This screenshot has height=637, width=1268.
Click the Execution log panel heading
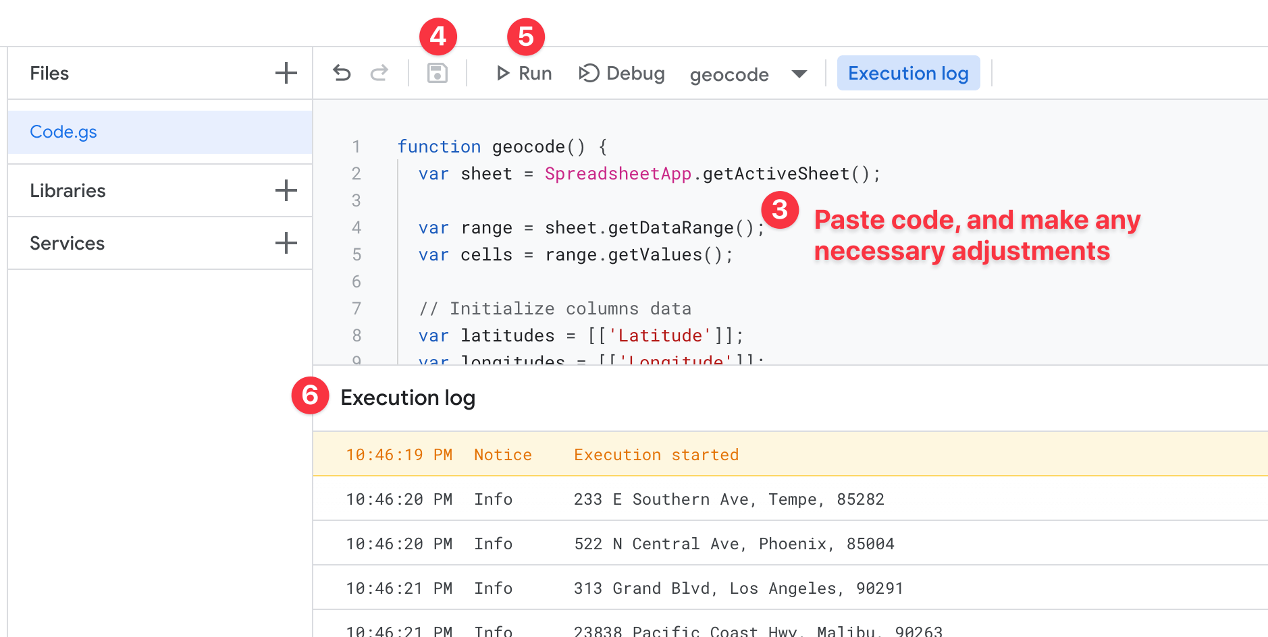tap(408, 397)
